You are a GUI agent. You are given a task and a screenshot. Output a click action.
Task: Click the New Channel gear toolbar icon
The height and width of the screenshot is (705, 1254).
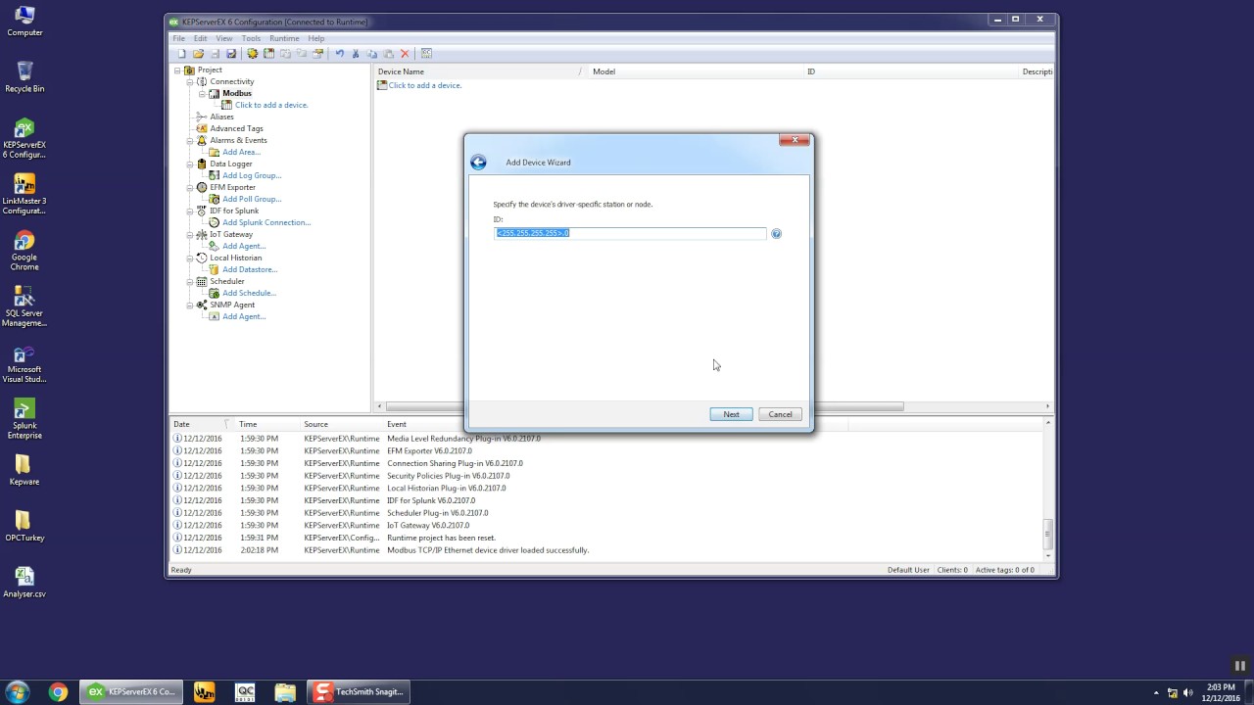[x=252, y=54]
